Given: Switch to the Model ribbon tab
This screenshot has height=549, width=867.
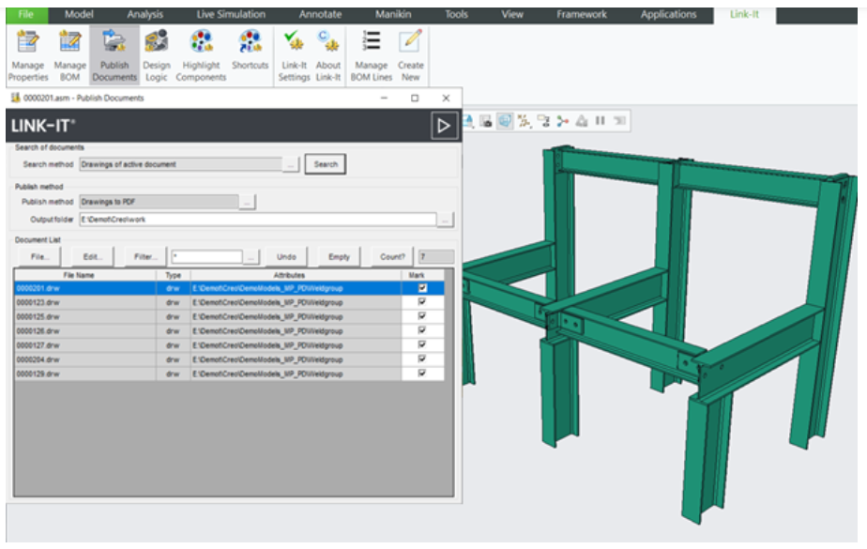Looking at the screenshot, I should coord(79,15).
